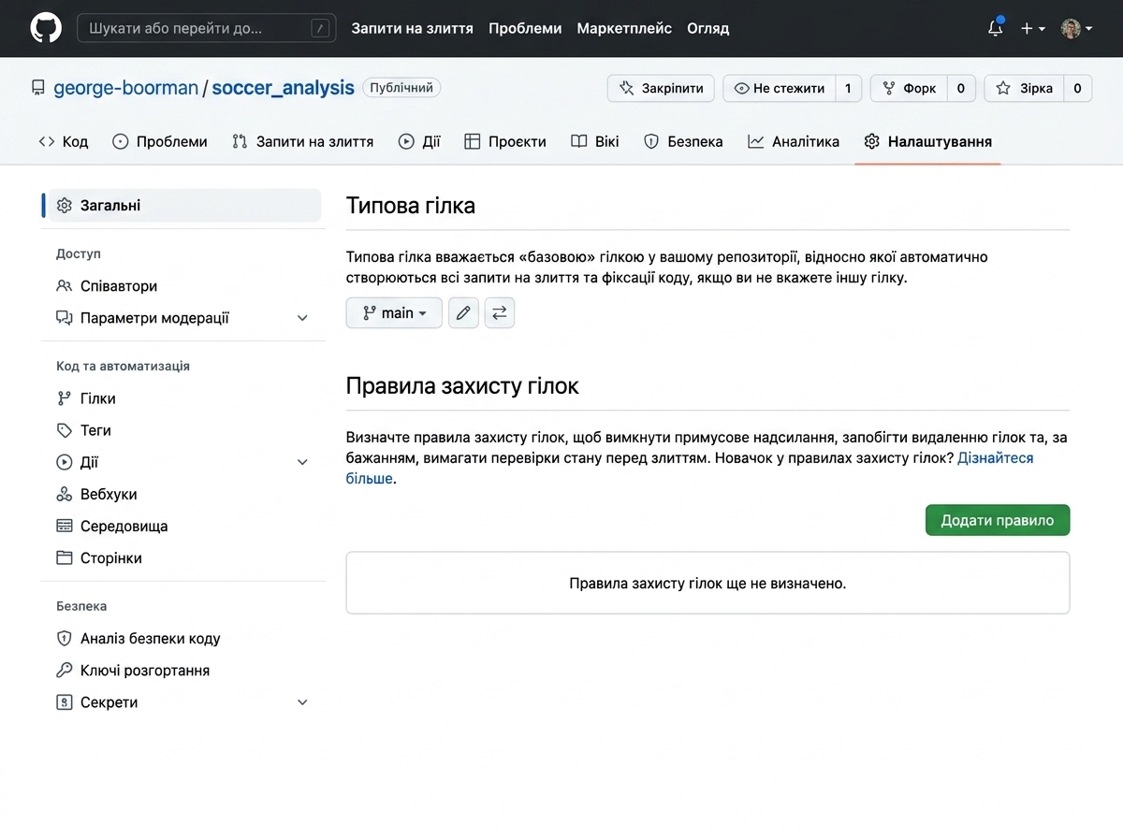
Task: Open 'Огляд' in top navigation
Action: (707, 28)
